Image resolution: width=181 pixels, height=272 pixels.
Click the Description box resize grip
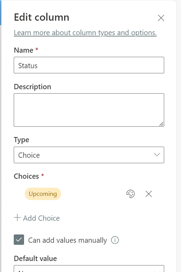coord(161,124)
